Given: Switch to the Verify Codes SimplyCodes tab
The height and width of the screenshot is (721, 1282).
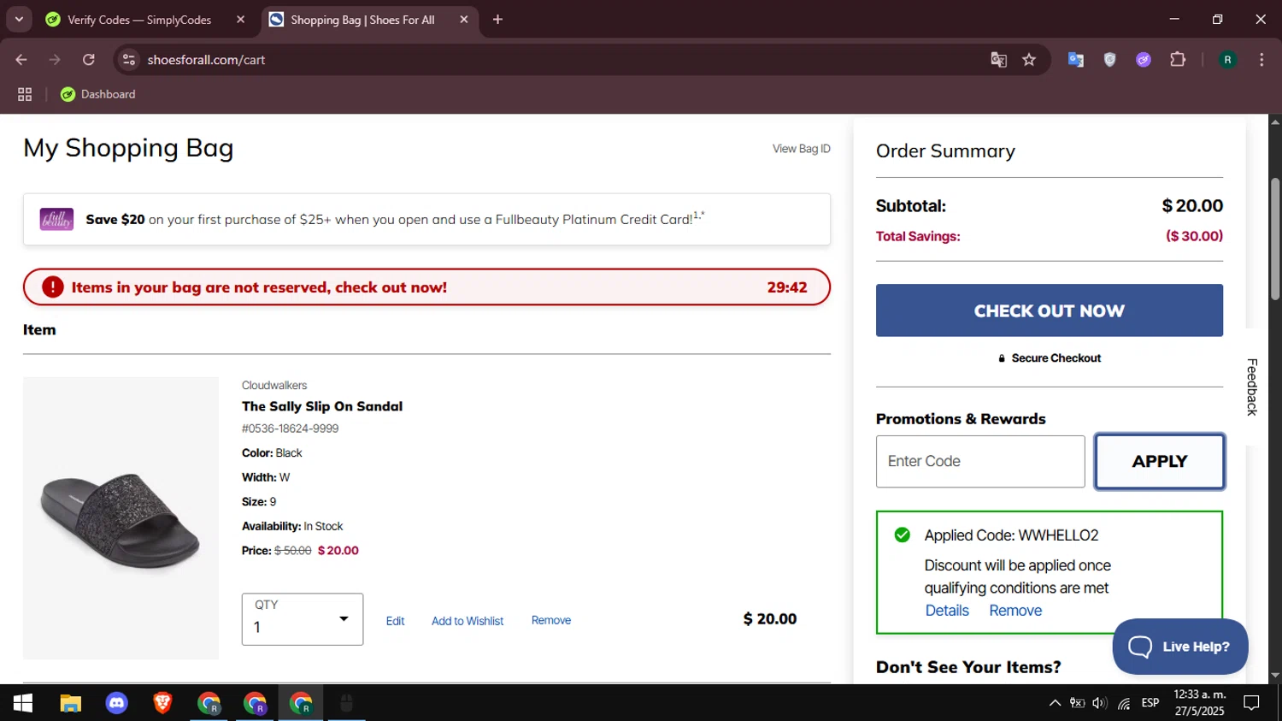Looking at the screenshot, I should point(141,20).
